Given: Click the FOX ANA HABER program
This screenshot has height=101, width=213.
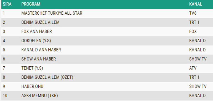Looking at the screenshot, I should point(36,31).
